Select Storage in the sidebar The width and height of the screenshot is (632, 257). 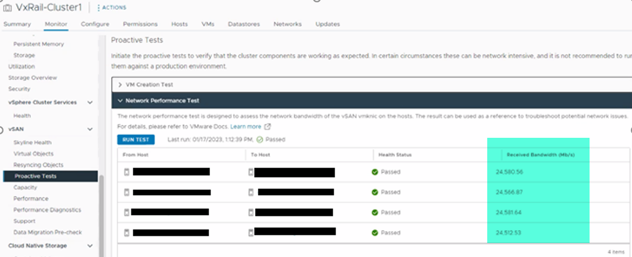click(24, 55)
